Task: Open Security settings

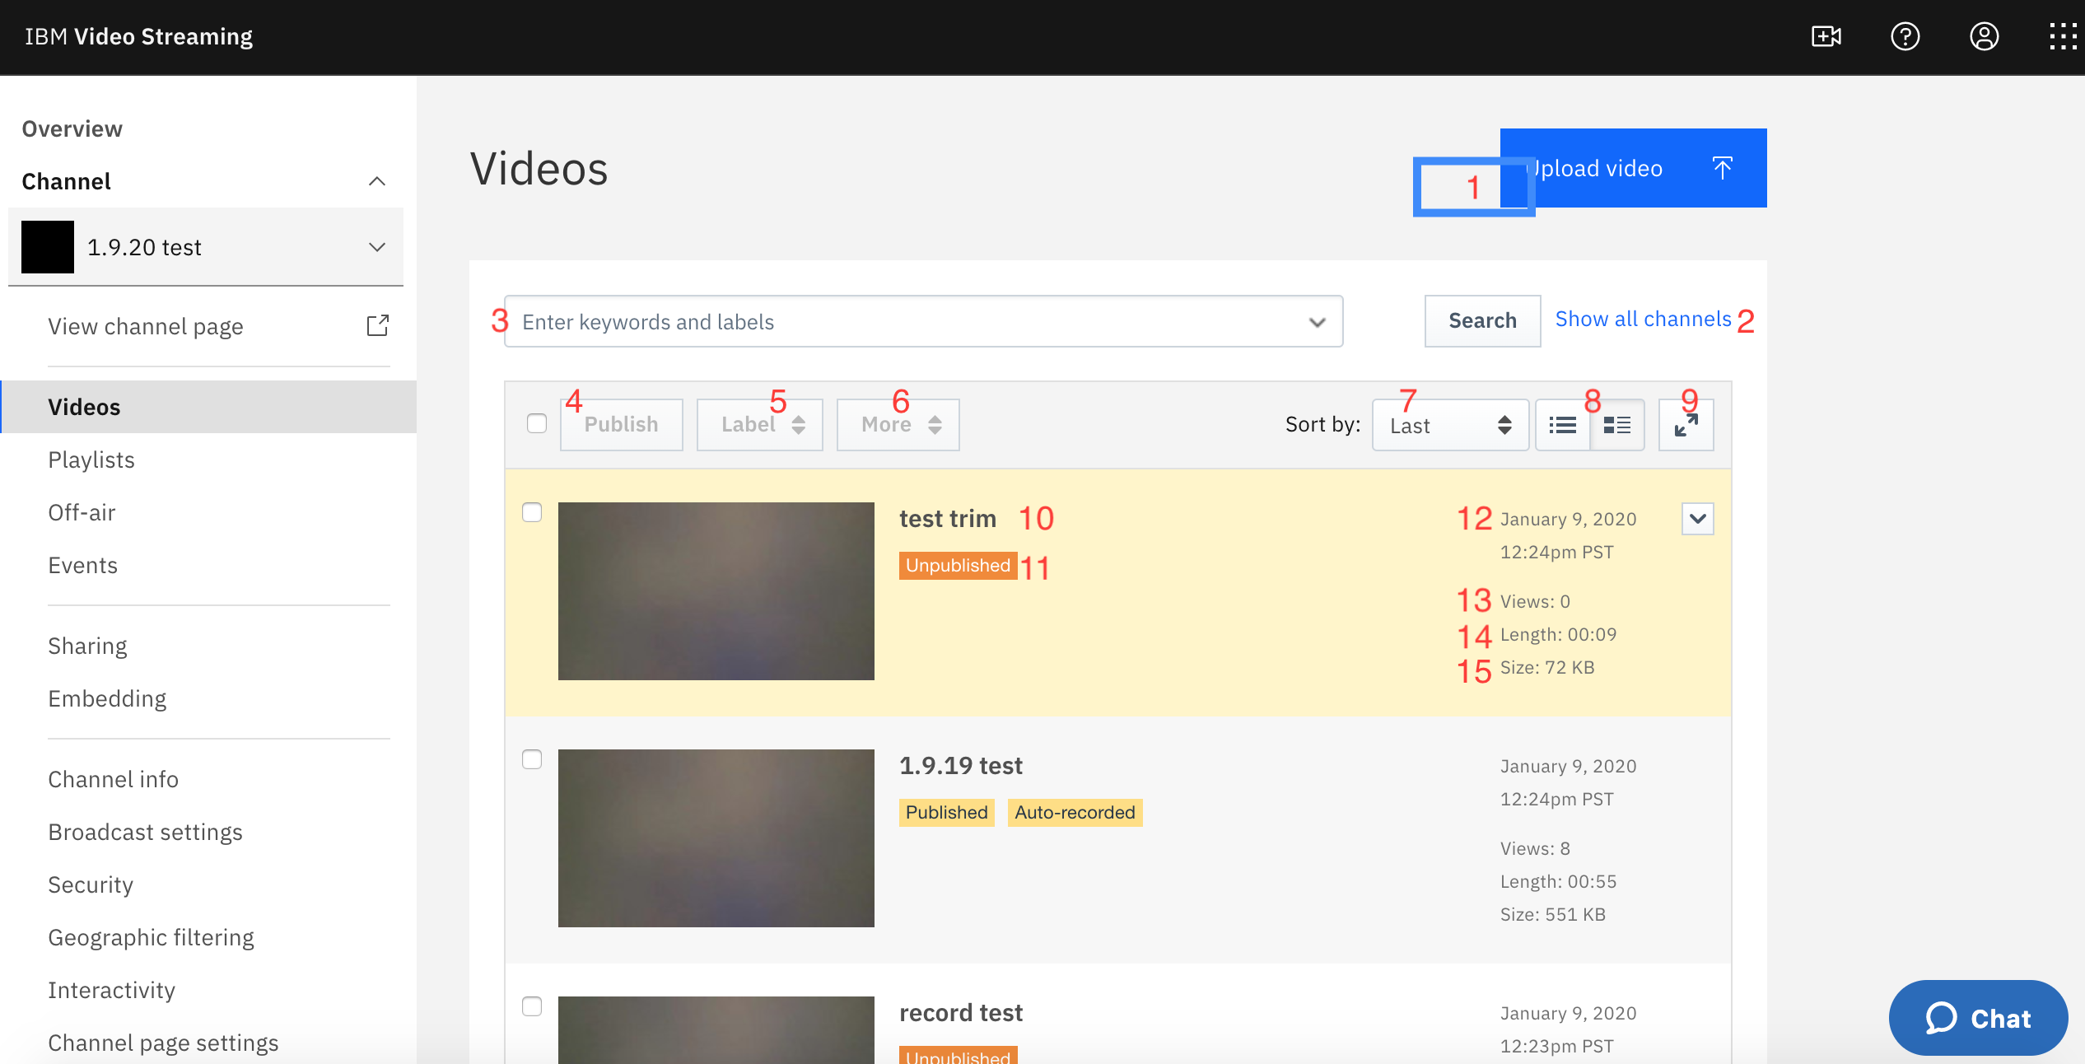Action: [91, 884]
